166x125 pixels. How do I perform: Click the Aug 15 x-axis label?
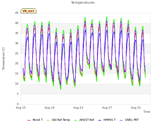(x=21, y=108)
